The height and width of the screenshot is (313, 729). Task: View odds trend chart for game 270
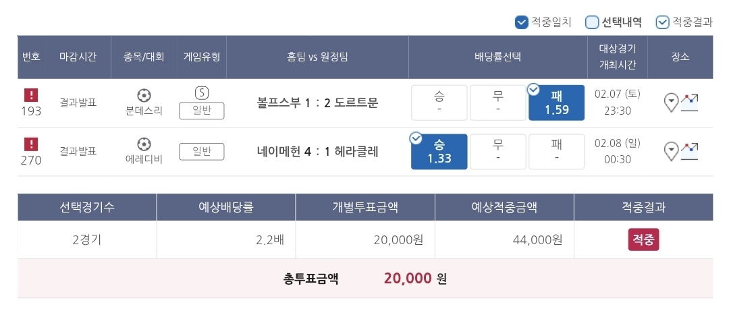(689, 151)
